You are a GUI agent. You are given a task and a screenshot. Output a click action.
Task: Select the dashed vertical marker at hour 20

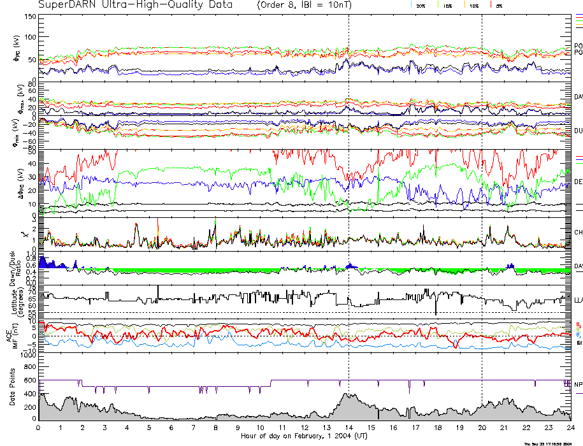pyautogui.click(x=482, y=191)
